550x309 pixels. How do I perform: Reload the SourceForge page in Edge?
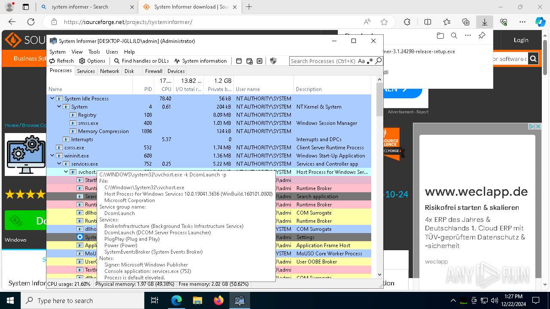(31, 22)
